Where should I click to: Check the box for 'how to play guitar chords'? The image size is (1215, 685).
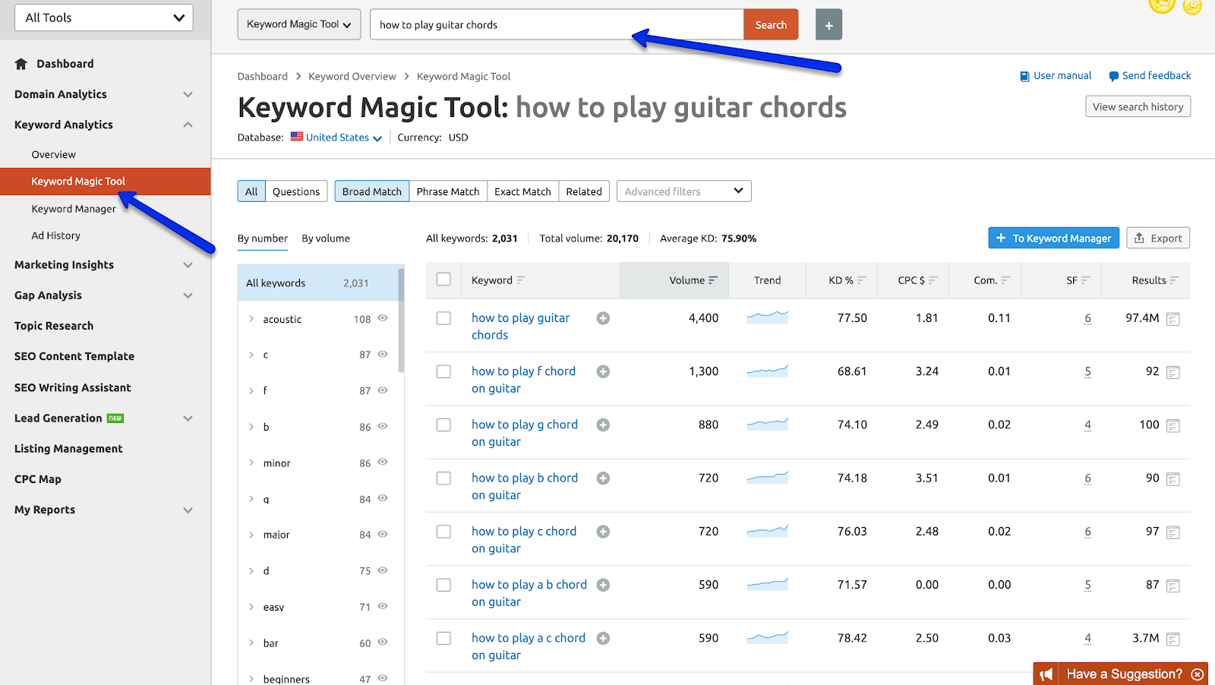[443, 318]
